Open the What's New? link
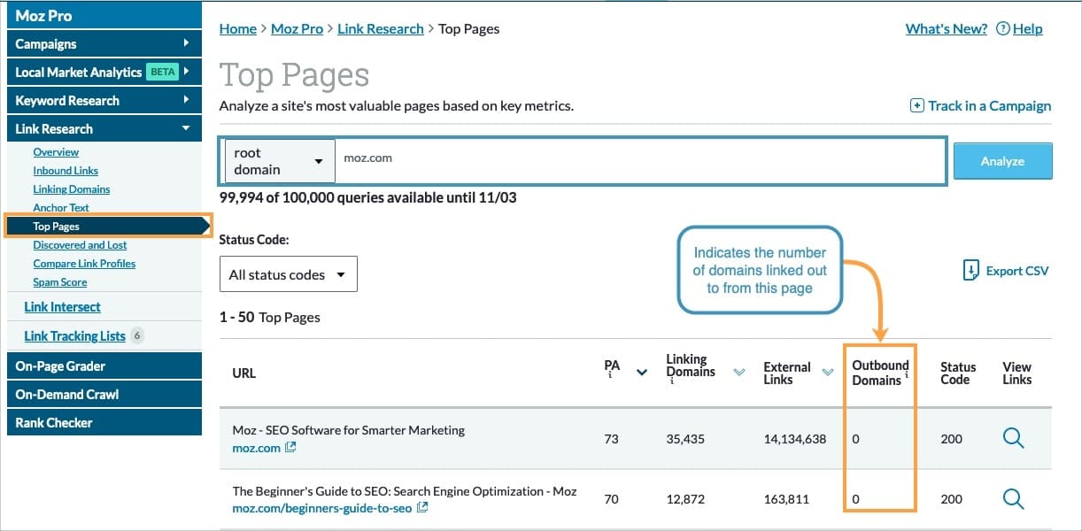 (x=946, y=28)
